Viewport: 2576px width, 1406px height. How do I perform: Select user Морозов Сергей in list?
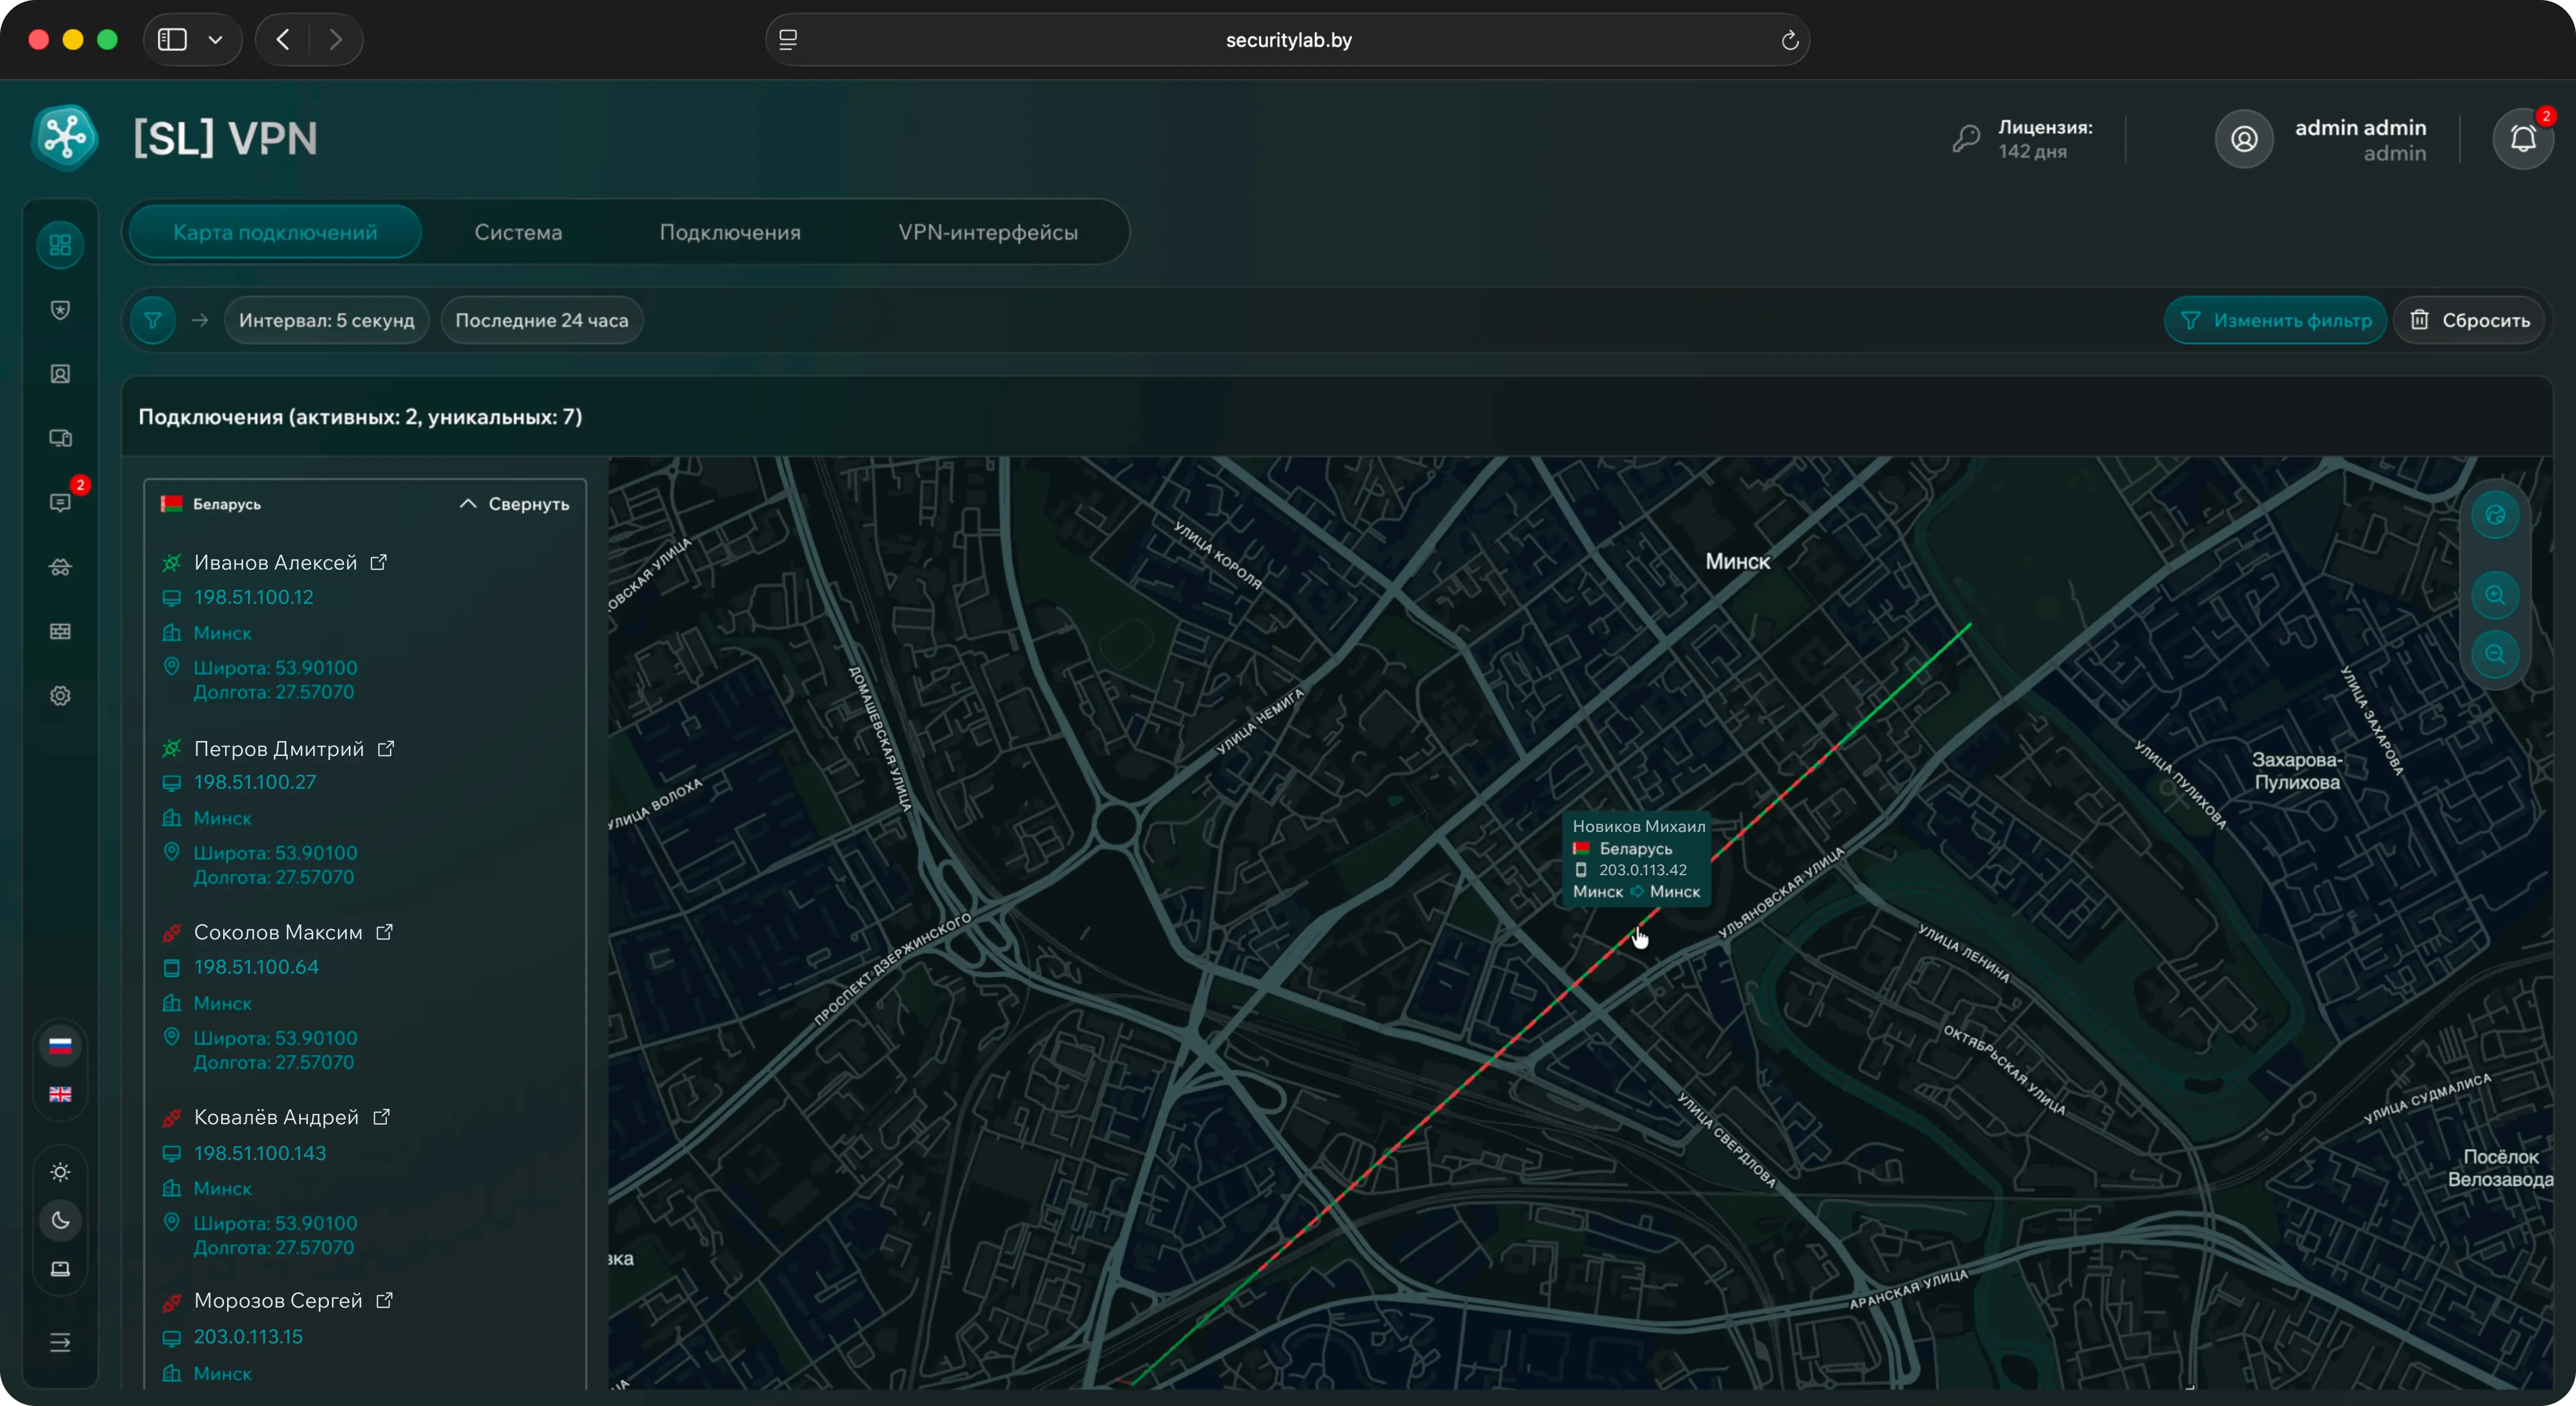coord(278,1300)
